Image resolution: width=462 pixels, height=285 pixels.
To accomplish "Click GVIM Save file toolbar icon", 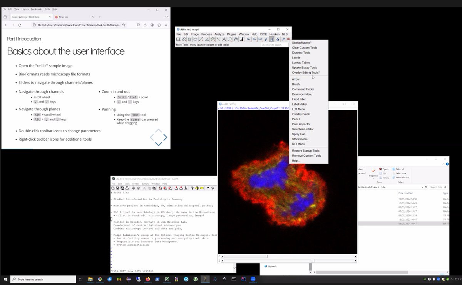I will (117, 188).
